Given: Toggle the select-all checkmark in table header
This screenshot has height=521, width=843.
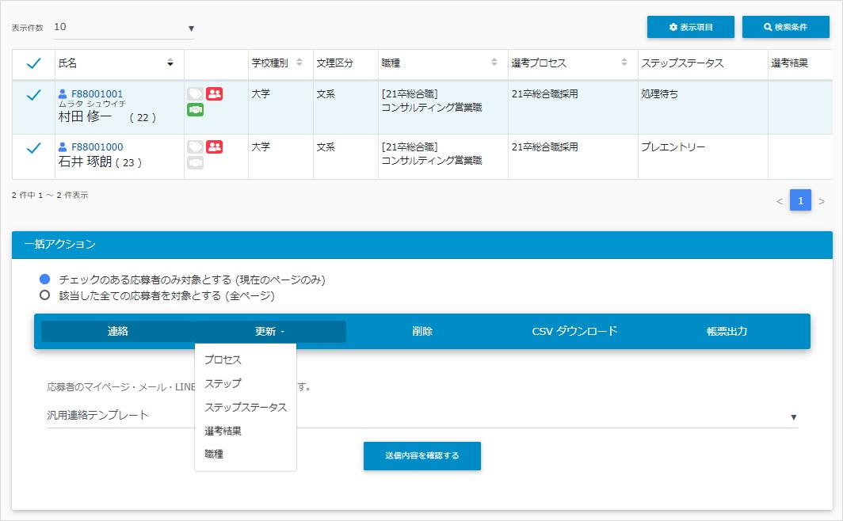Looking at the screenshot, I should pos(33,63).
